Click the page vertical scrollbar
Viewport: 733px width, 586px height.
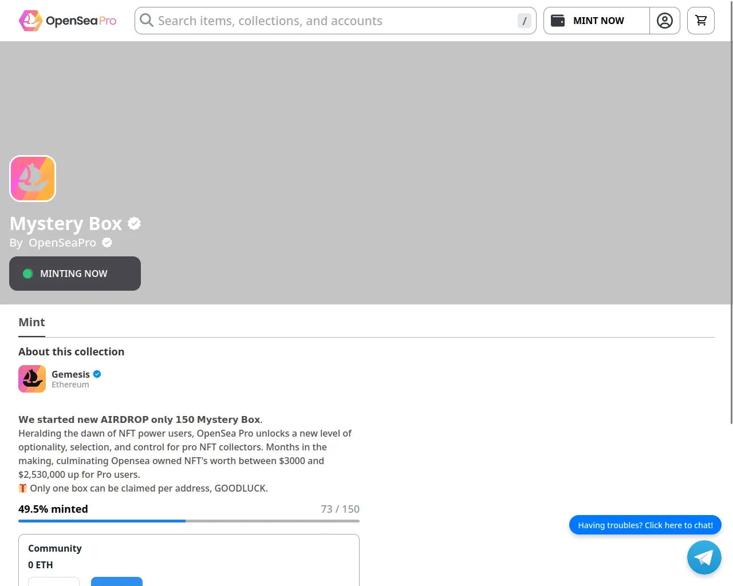coord(731,212)
